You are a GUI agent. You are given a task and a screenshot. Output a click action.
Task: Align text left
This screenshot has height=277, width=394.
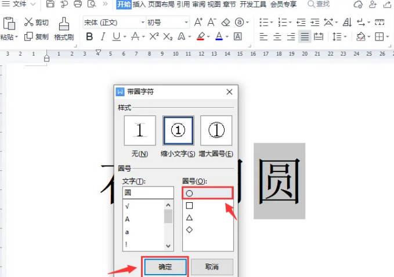pyautogui.click(x=263, y=37)
